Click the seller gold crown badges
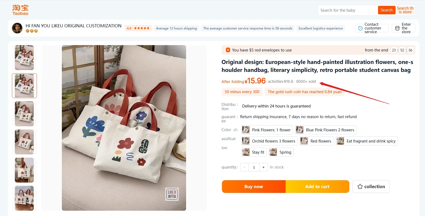The height and width of the screenshot is (216, 425). tap(32, 31)
